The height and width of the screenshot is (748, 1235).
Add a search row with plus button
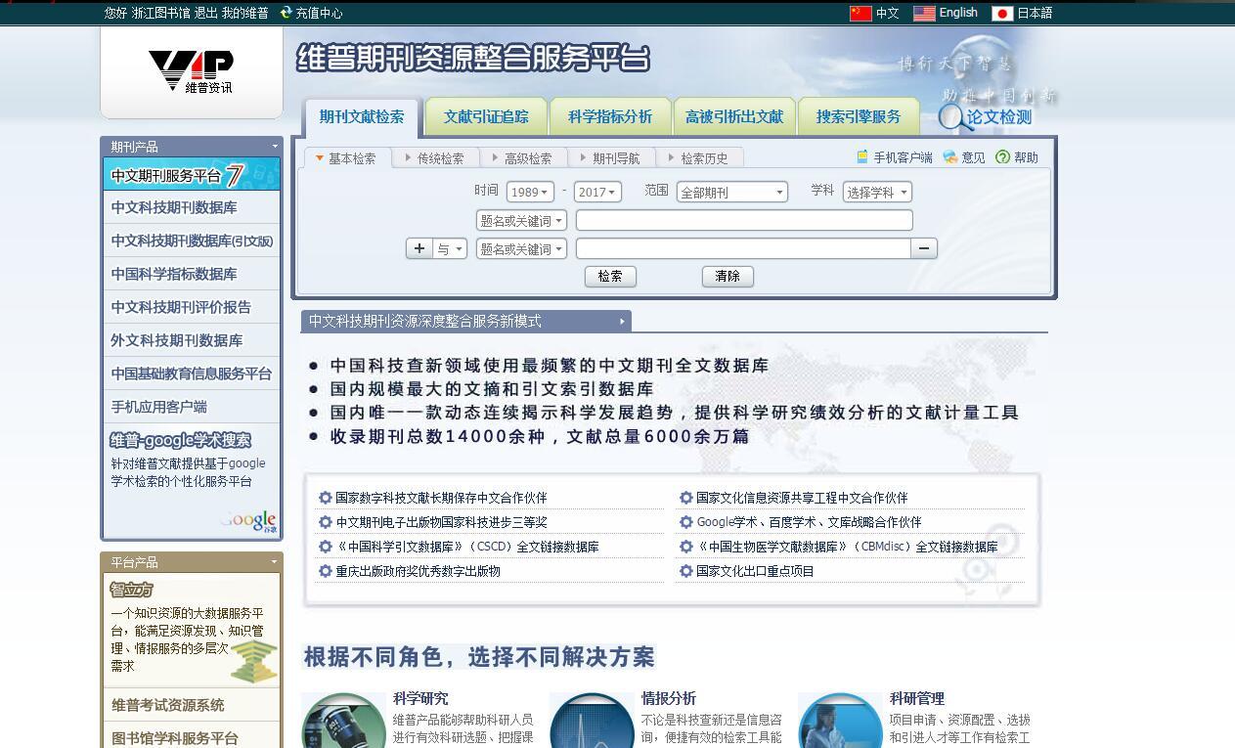tap(419, 248)
